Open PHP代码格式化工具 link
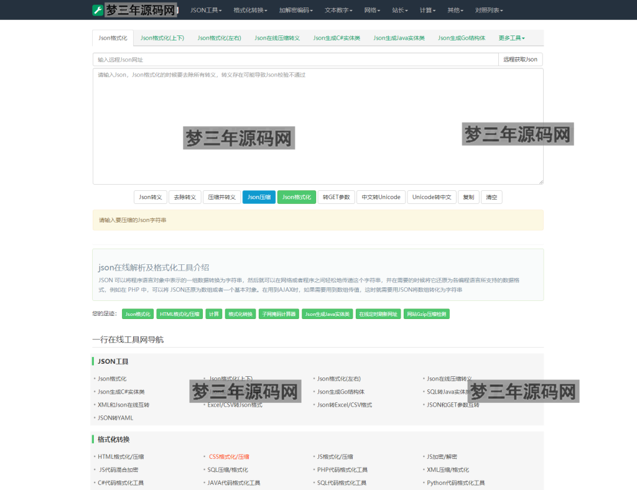 pos(343,469)
